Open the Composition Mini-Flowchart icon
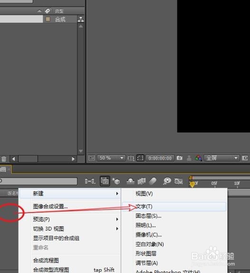The image size is (250, 273). tap(90, 181)
